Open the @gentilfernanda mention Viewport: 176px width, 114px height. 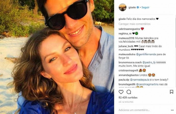[146, 54]
